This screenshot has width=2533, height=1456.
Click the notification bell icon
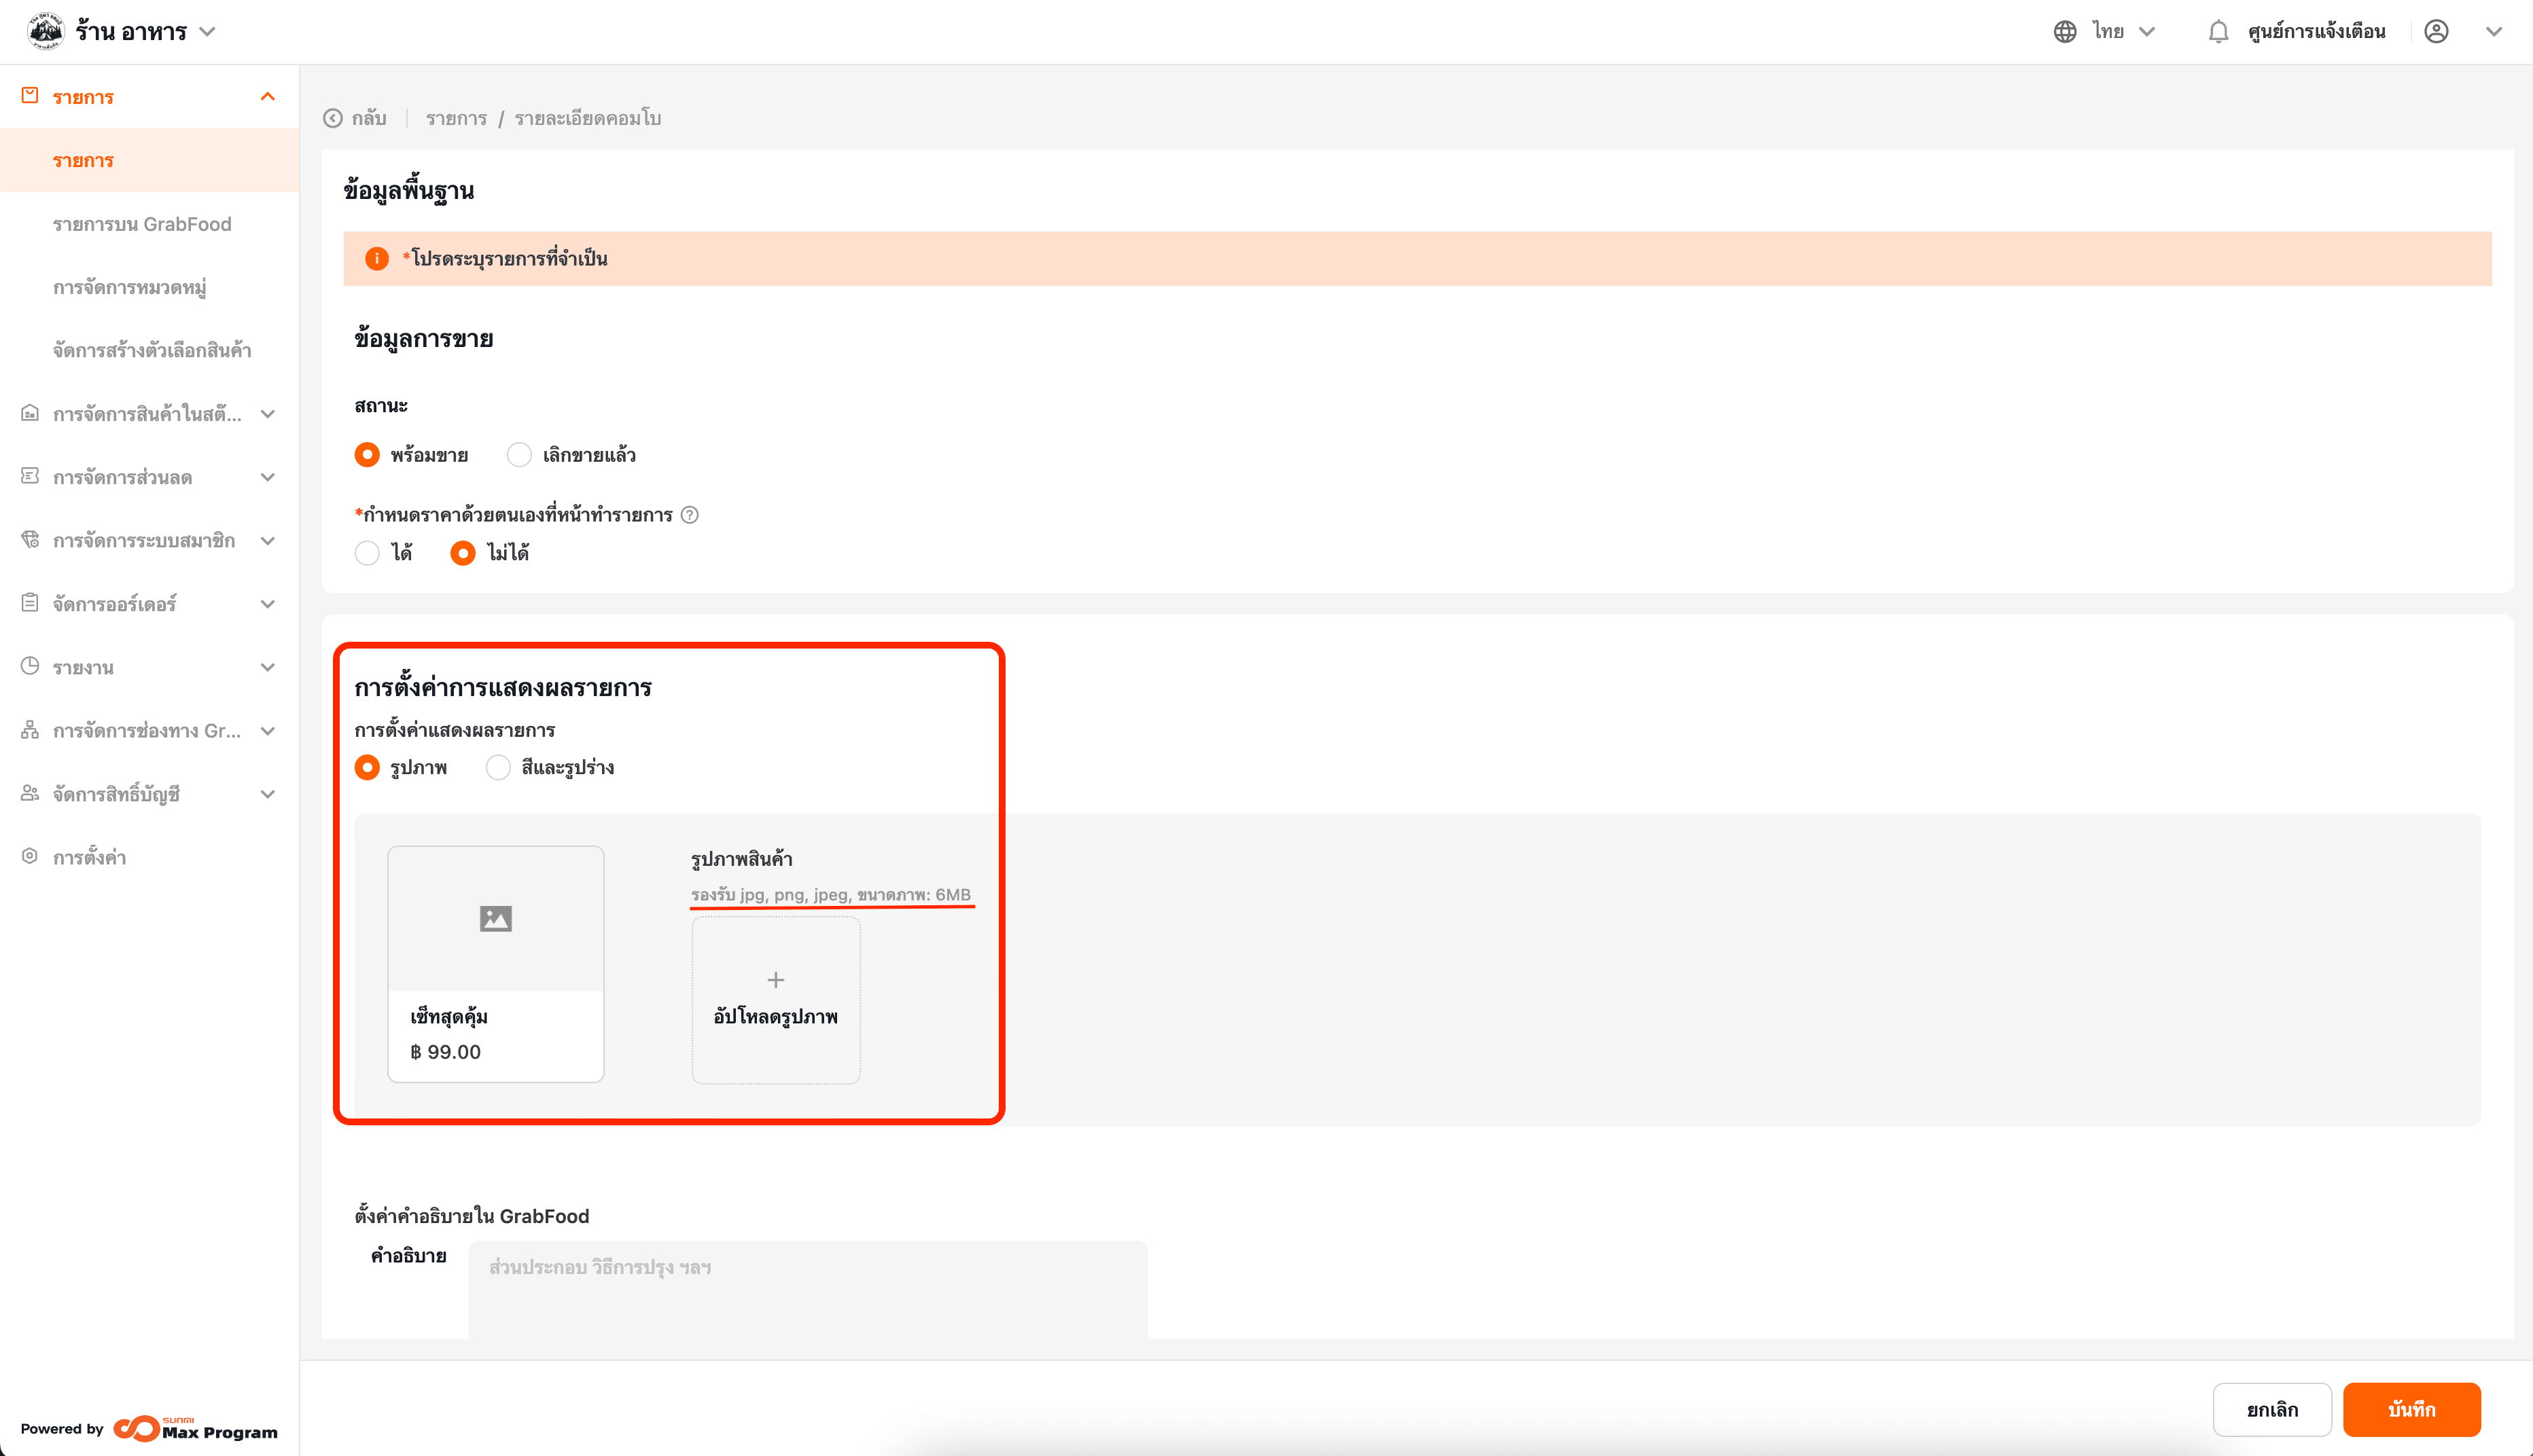click(2218, 32)
